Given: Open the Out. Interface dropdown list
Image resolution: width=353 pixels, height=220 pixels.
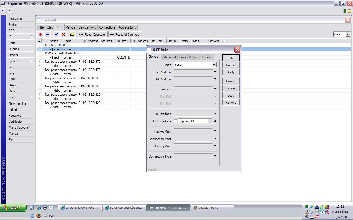Looking at the screenshot, I should click(x=210, y=121).
